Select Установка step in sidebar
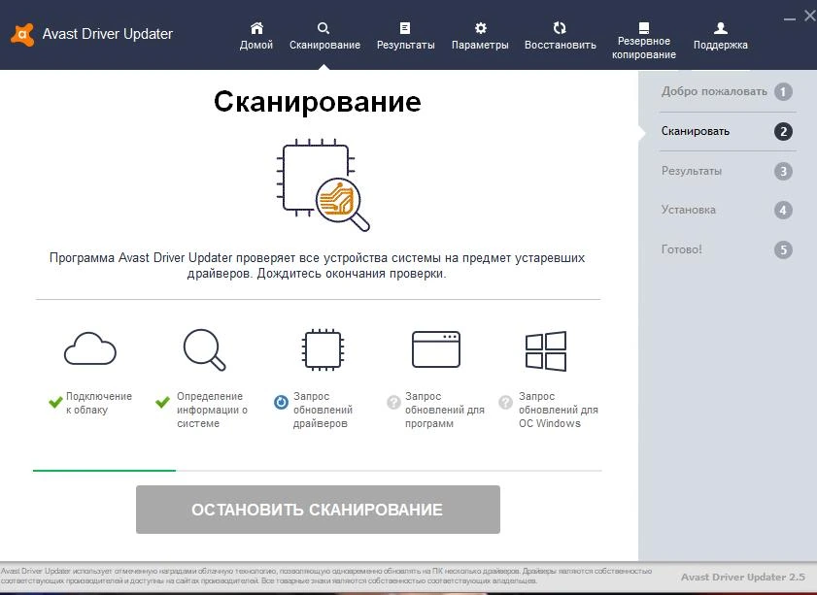Image resolution: width=817 pixels, height=595 pixels. point(728,210)
